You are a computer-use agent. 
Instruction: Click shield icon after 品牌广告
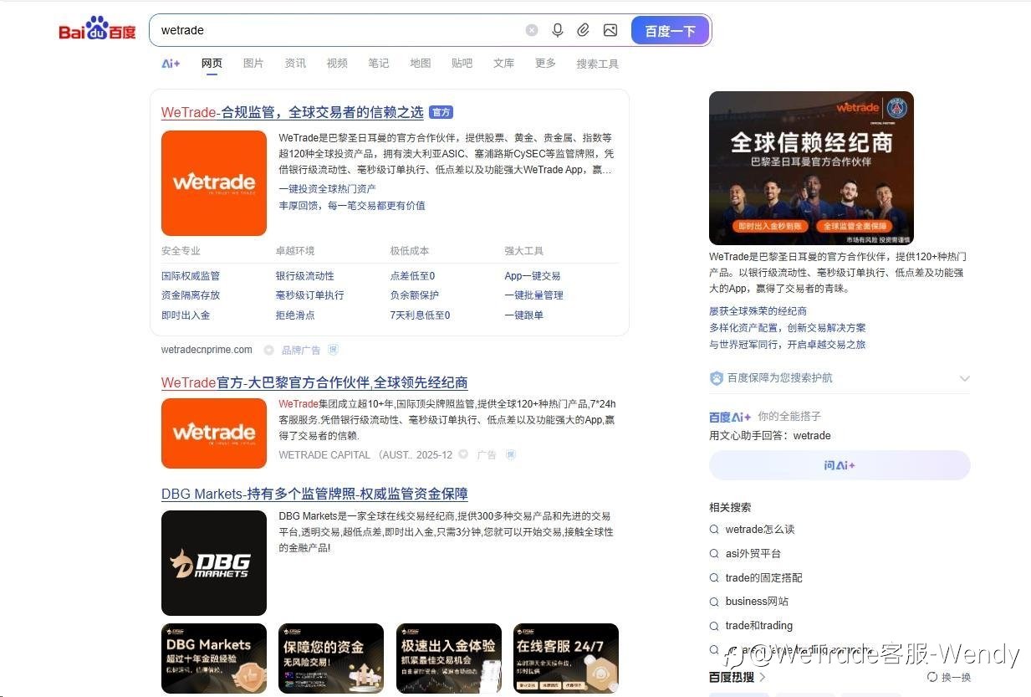click(x=334, y=350)
